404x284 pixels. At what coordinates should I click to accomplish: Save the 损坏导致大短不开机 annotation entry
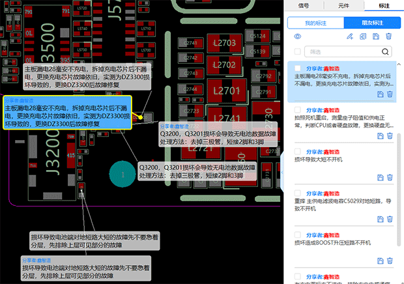coord(381,177)
